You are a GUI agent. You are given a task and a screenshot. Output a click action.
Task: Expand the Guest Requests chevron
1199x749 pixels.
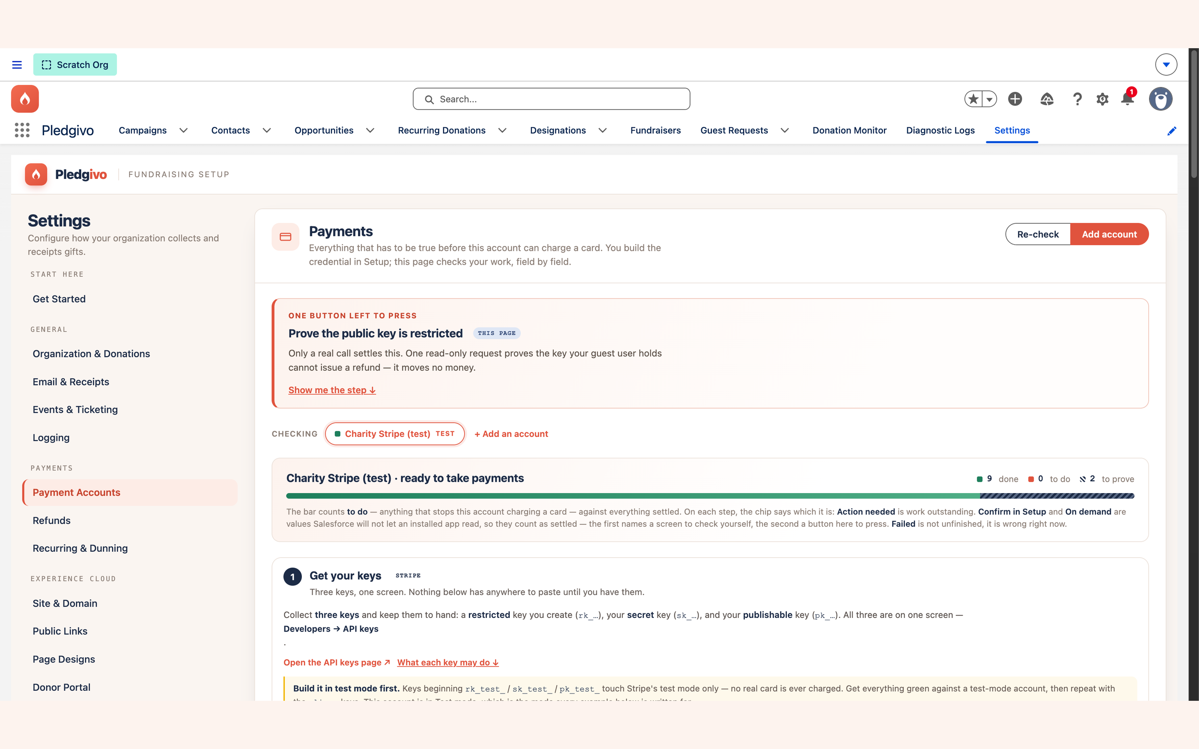[785, 130]
